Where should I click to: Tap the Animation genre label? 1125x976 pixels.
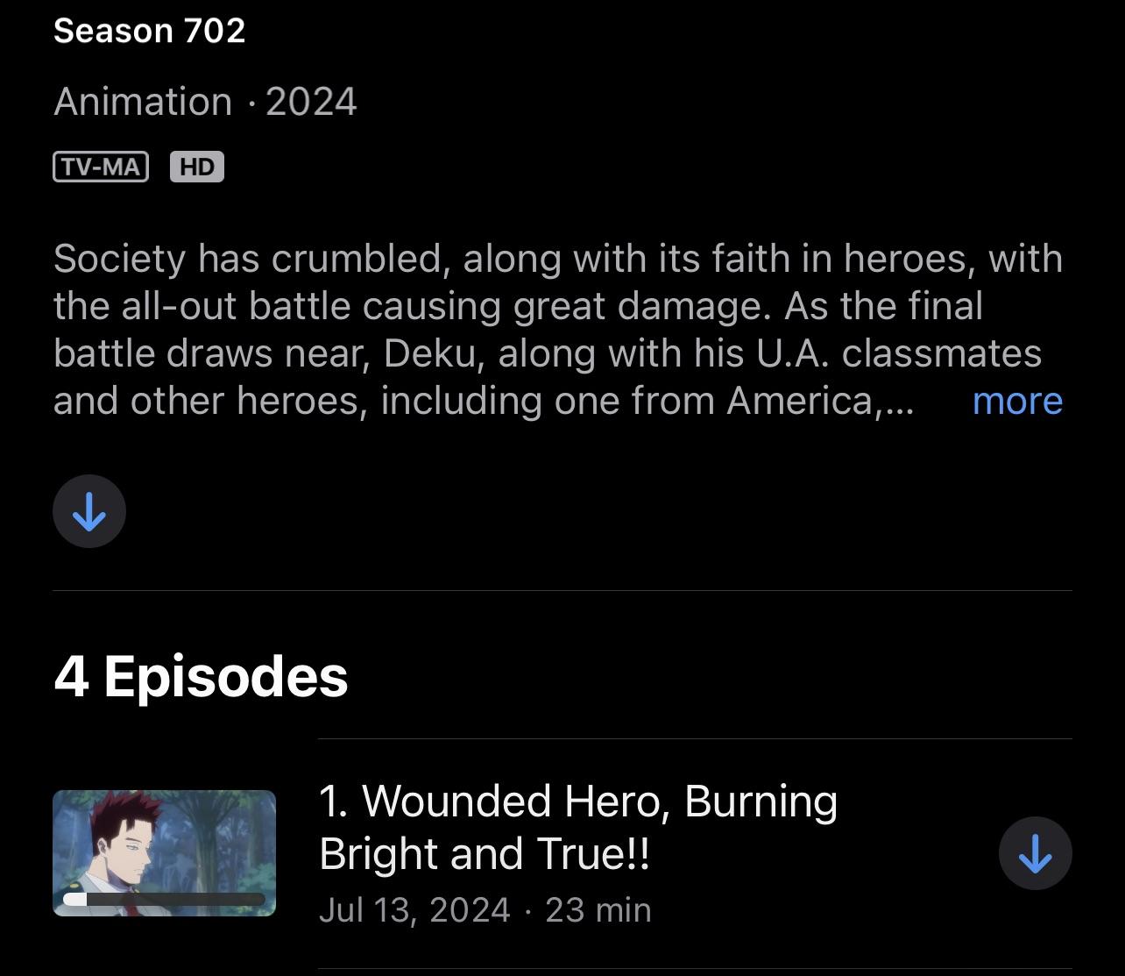click(x=143, y=102)
